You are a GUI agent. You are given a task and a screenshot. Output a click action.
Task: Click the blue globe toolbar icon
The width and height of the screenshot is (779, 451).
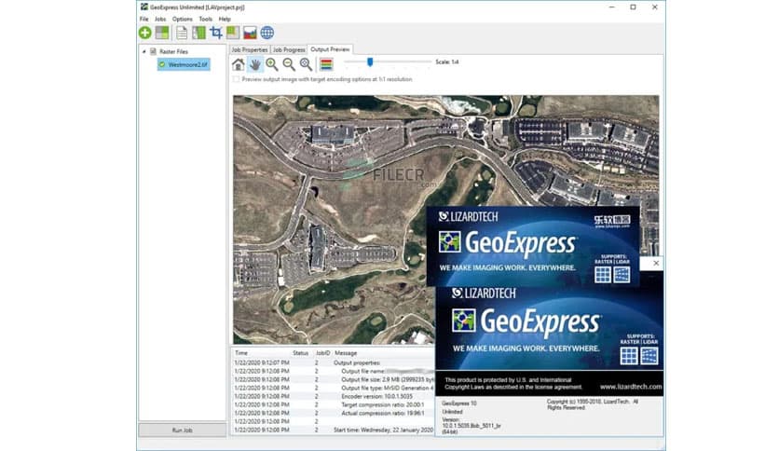[x=267, y=33]
